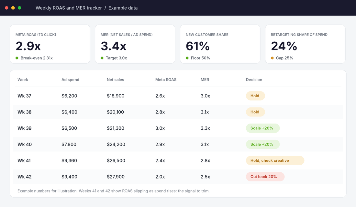Click the Retargeting share 24% value
Screen dimensions: 356x207
[284, 46]
